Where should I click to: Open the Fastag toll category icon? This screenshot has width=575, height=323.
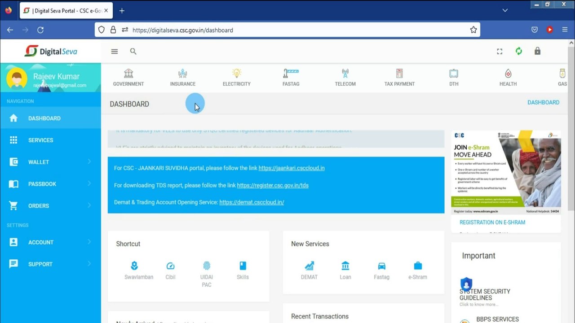[291, 74]
